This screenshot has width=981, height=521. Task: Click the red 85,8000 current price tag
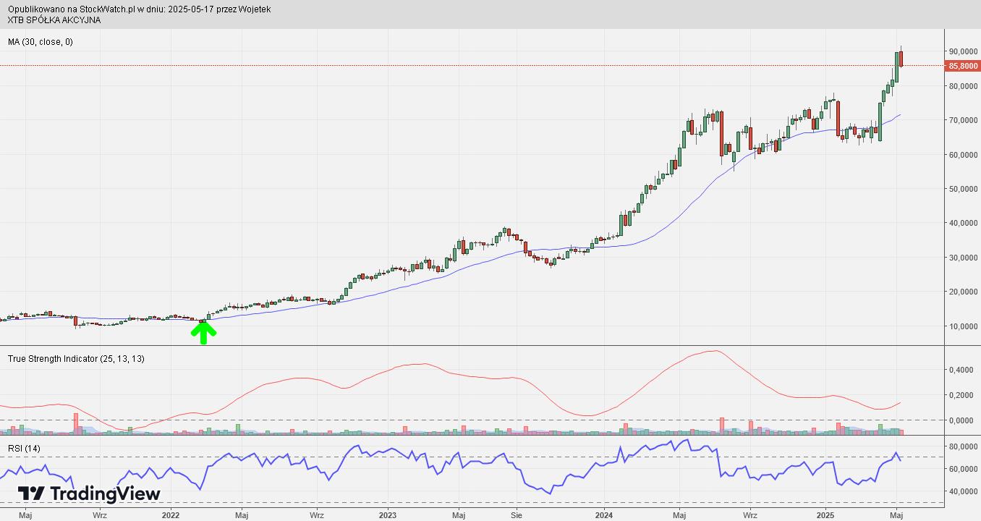pyautogui.click(x=962, y=66)
